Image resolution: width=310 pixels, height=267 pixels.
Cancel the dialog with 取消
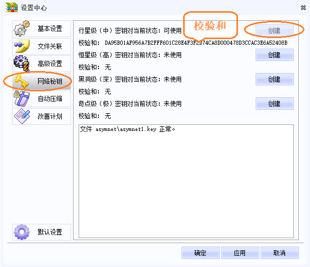[279, 253]
